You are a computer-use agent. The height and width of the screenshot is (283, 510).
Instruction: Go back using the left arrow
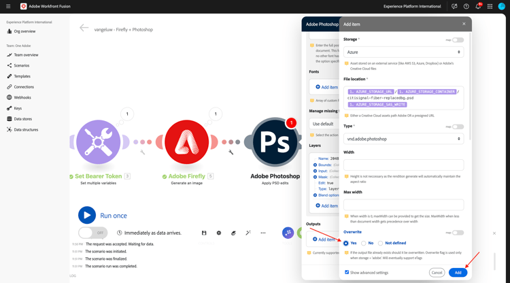click(84, 28)
